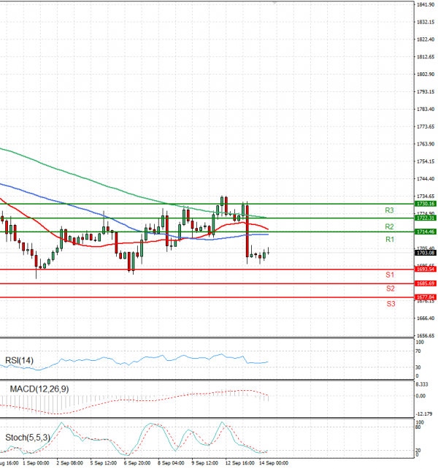This screenshot has height=469, width=438.
Task: Select the current price tag 1703.08
Action: [426, 253]
